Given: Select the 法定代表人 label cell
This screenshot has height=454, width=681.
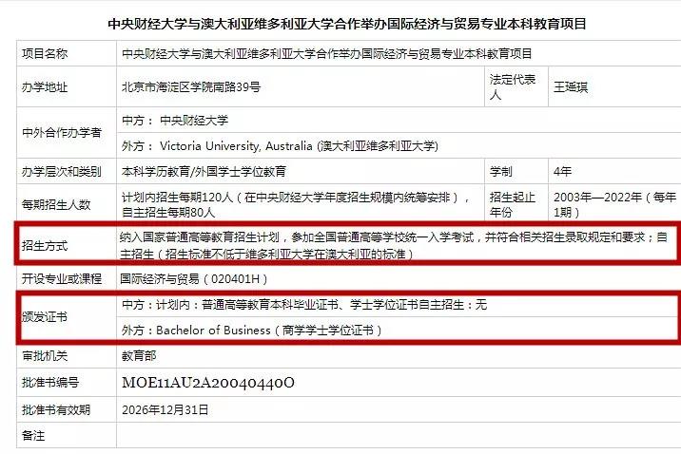Looking at the screenshot, I should coord(516,86).
